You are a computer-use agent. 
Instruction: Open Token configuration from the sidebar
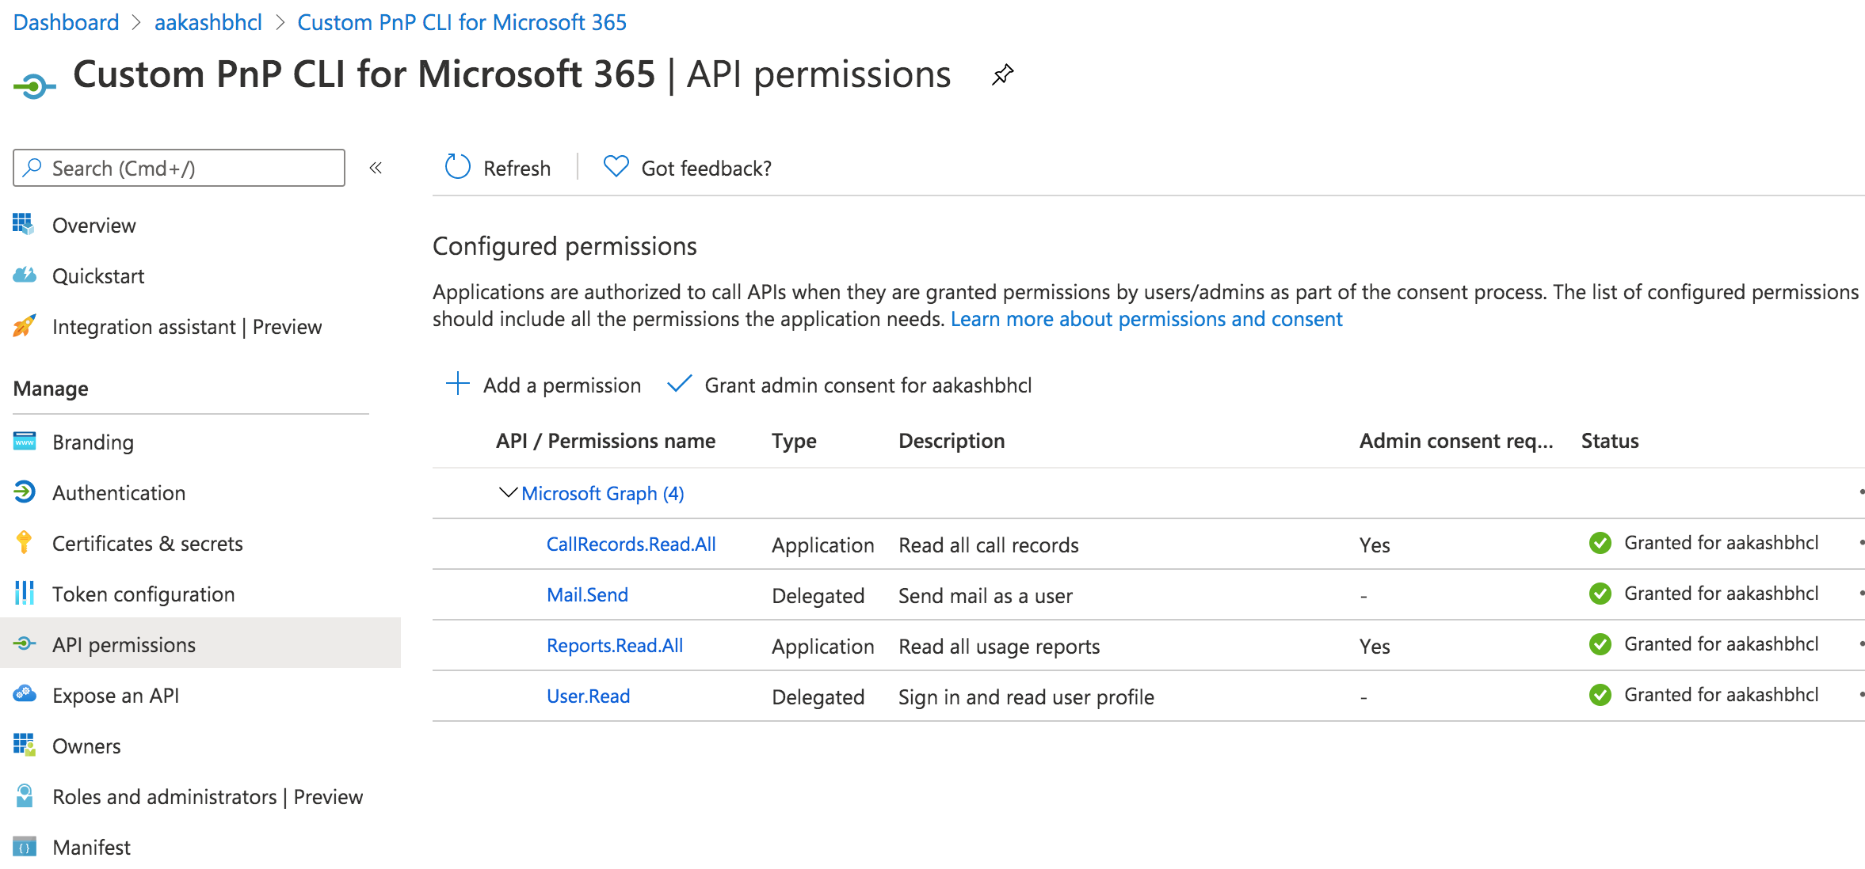pos(143,594)
